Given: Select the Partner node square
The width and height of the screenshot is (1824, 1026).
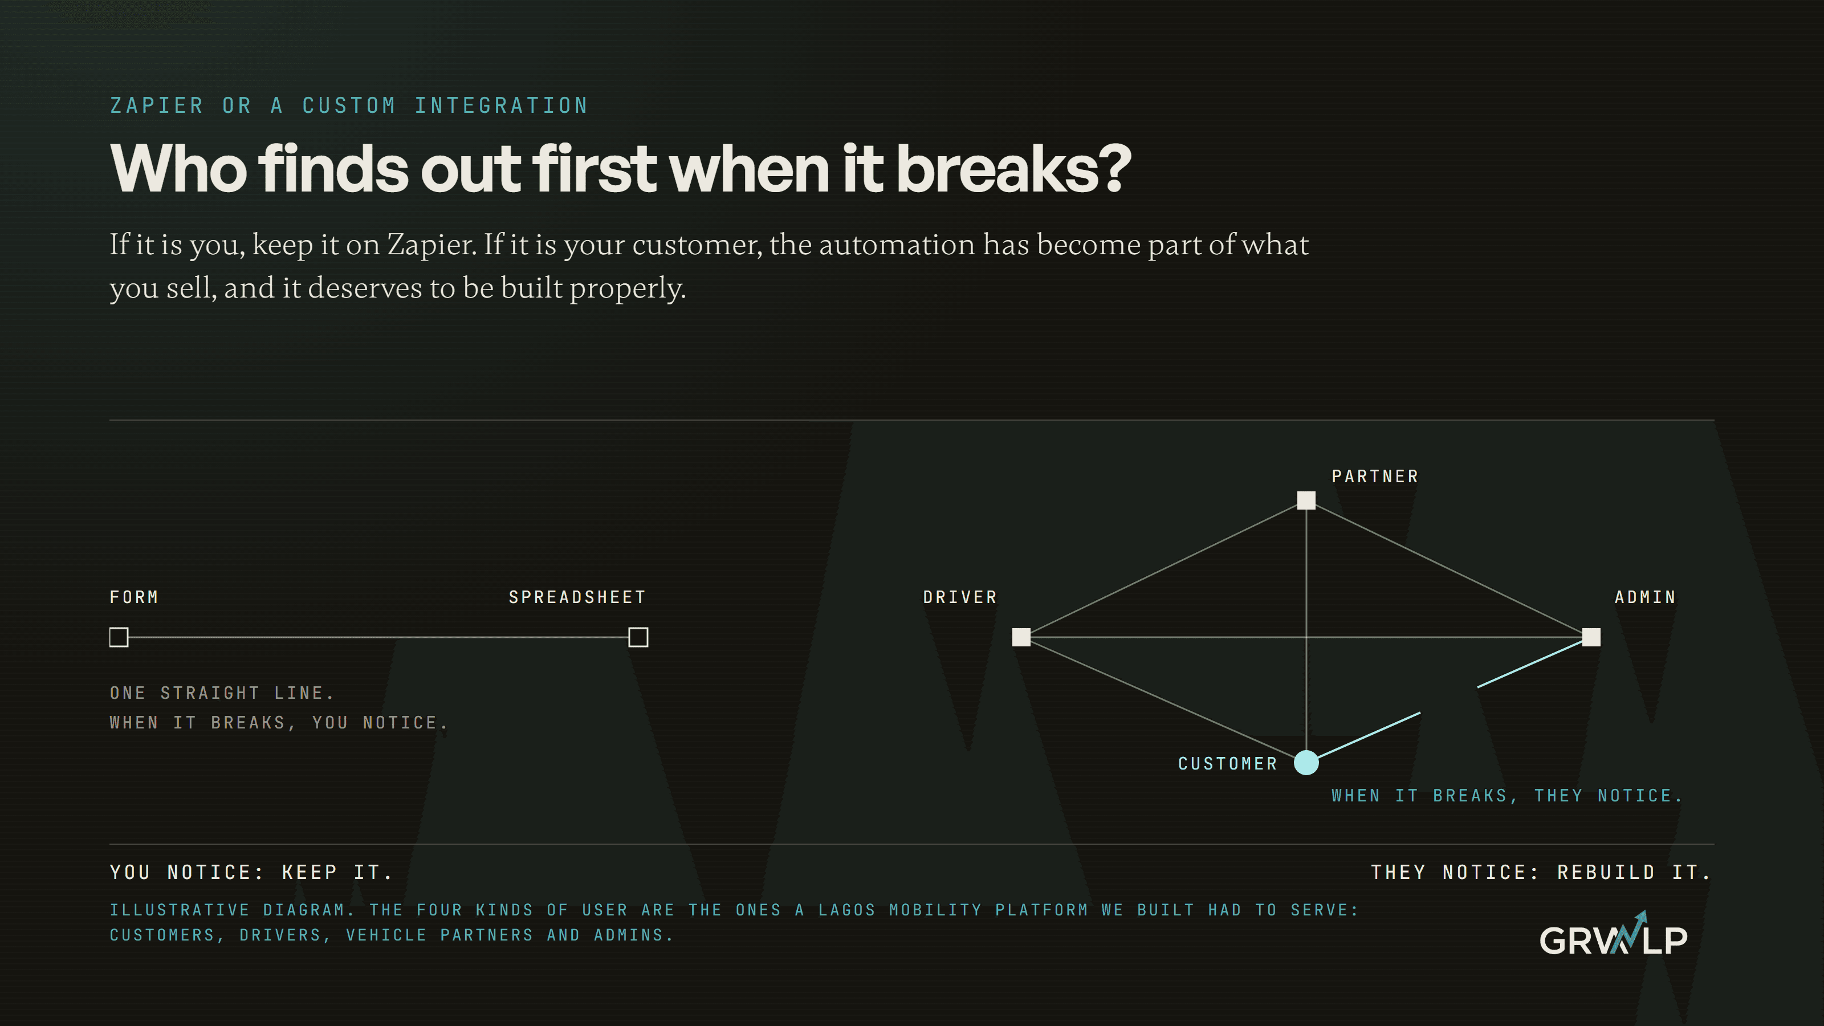Looking at the screenshot, I should [1306, 500].
